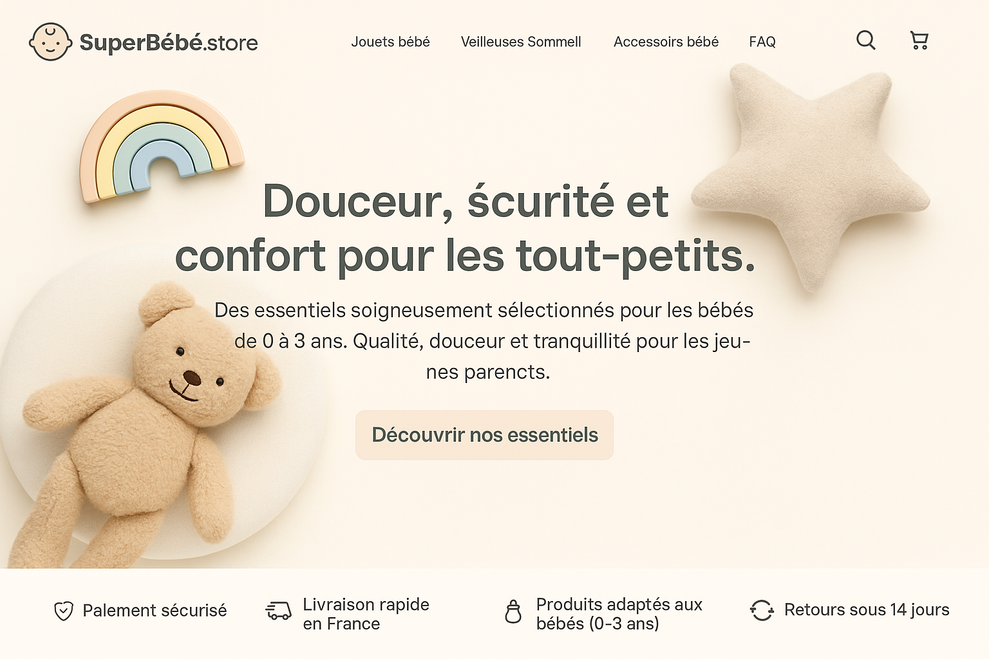This screenshot has width=989, height=659.
Task: Open the Veilleuses Sommell menu
Action: pyautogui.click(x=521, y=42)
